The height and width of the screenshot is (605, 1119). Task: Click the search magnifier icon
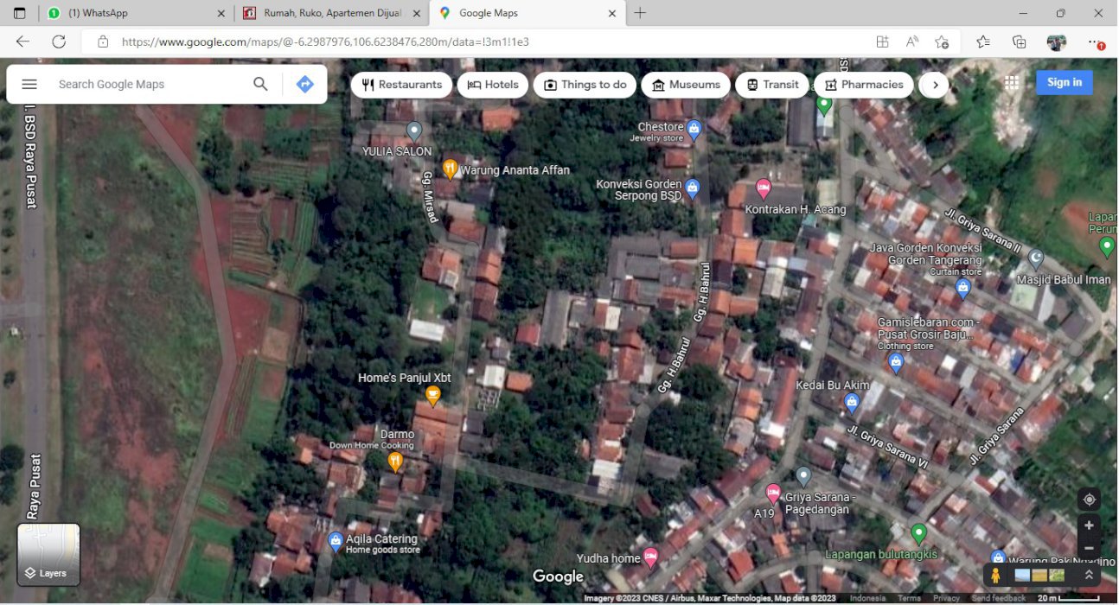click(260, 84)
